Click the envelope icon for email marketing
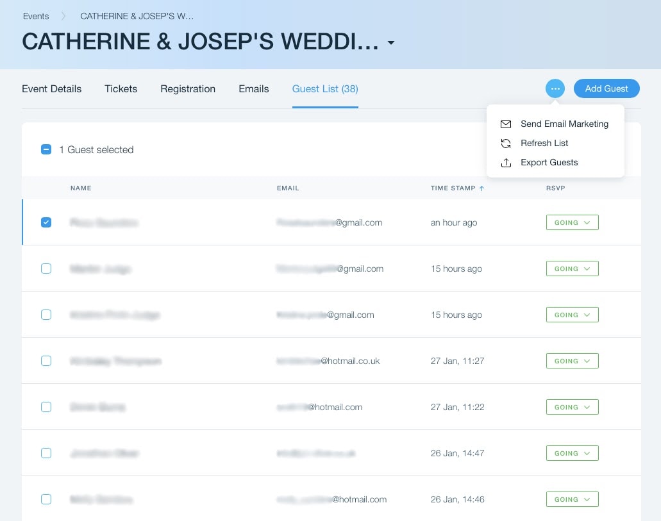 [x=506, y=124]
